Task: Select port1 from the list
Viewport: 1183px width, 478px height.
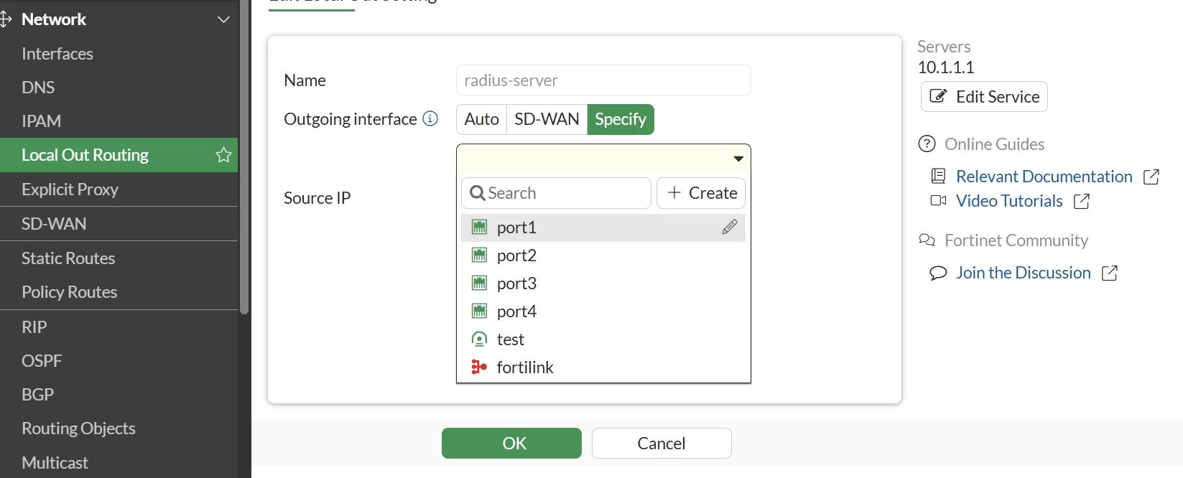Action: point(603,228)
